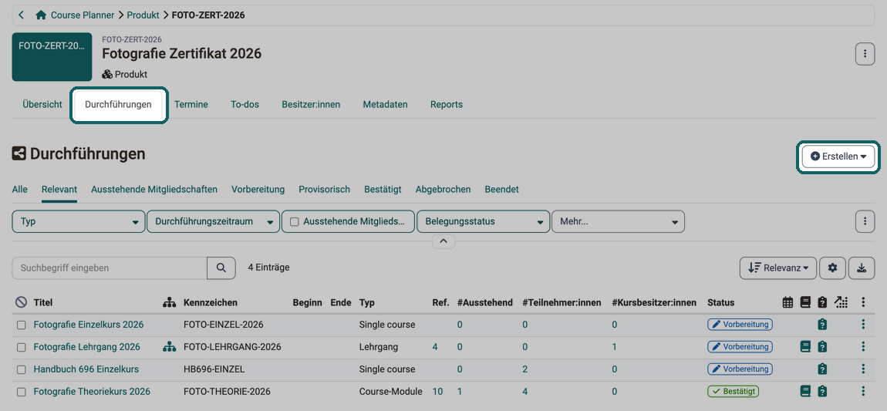
Task: Open the table header three-dot actions menu
Action: [x=863, y=302]
